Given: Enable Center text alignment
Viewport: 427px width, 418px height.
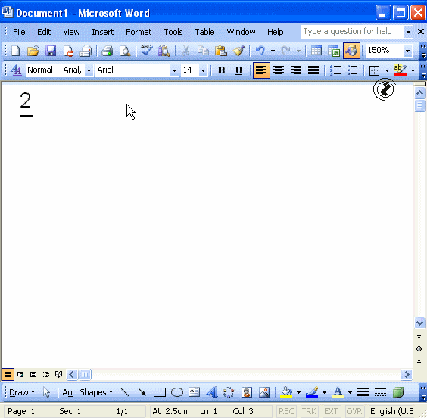Looking at the screenshot, I should click(x=279, y=70).
